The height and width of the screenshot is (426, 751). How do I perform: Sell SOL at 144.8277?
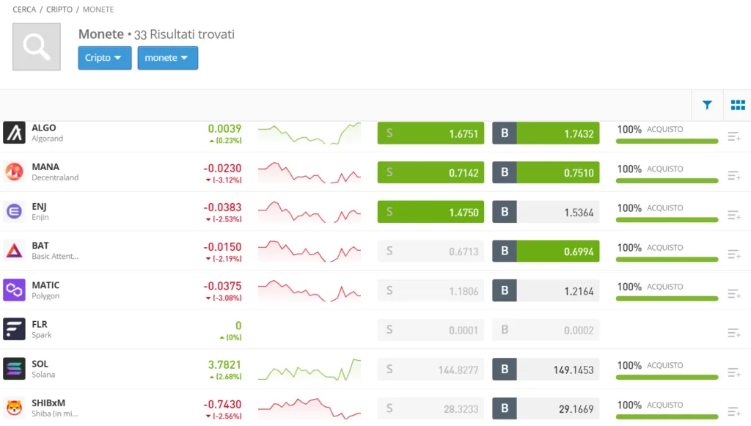(431, 369)
